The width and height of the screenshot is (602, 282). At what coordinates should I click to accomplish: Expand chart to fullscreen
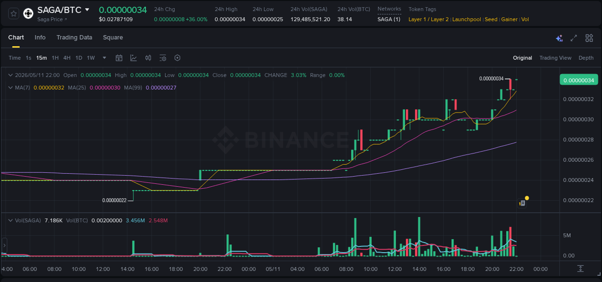[x=574, y=38]
